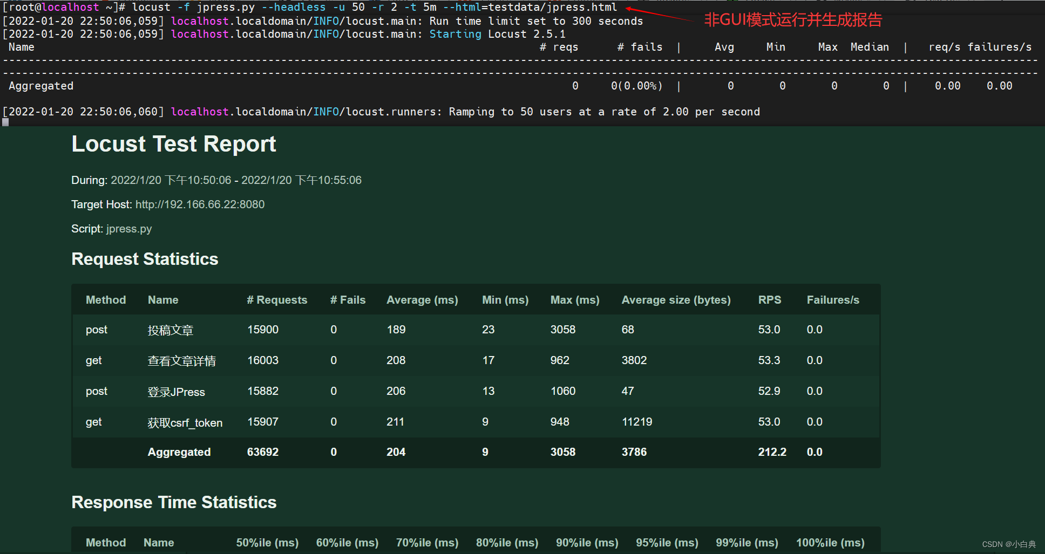The width and height of the screenshot is (1045, 554).
Task: Click the 95%ile (ms) column header
Action: click(667, 543)
